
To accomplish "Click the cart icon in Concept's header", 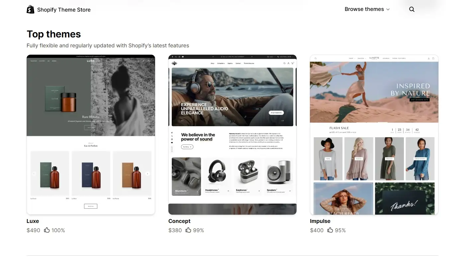I will tap(293, 63).
